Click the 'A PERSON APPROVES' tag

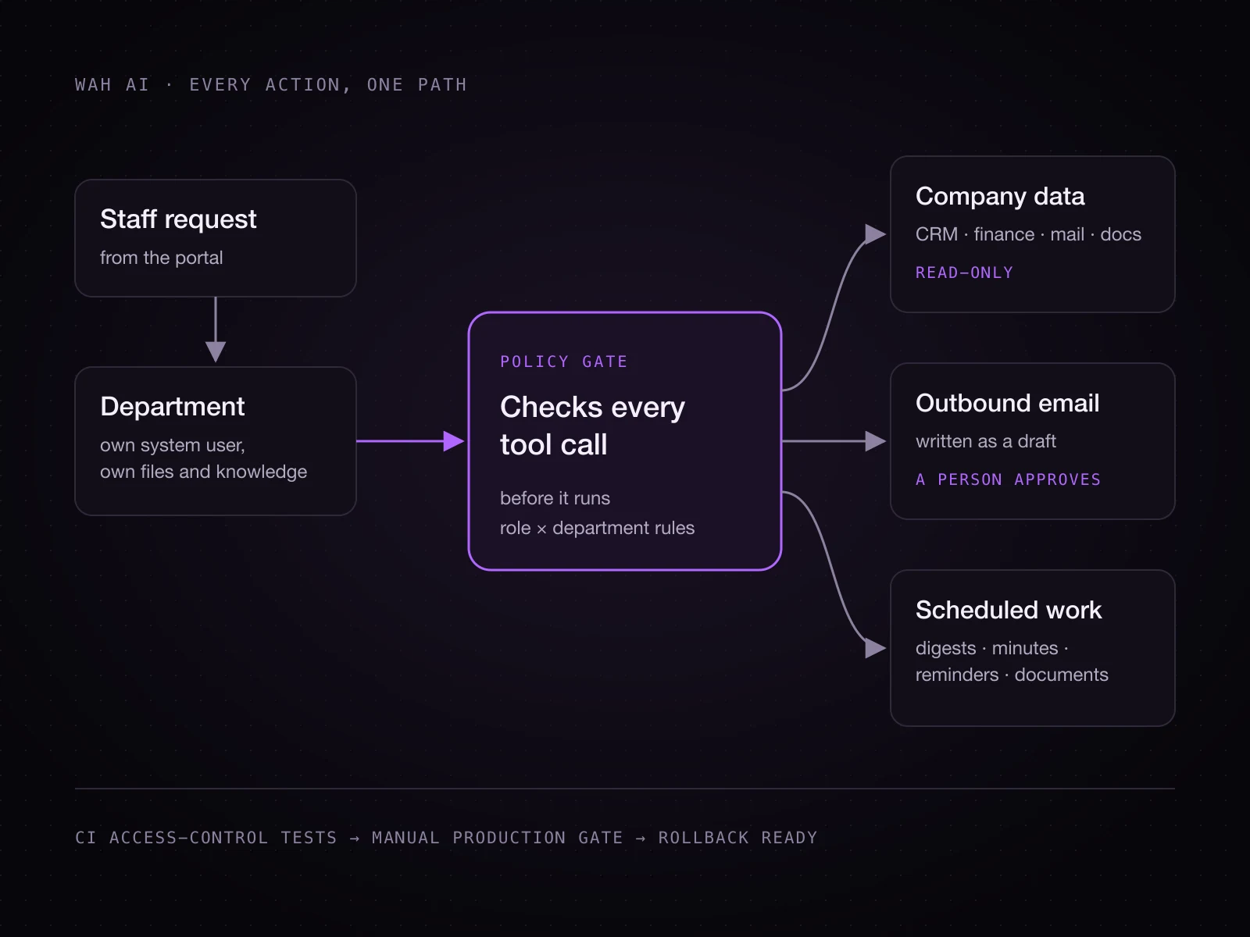click(x=1009, y=479)
